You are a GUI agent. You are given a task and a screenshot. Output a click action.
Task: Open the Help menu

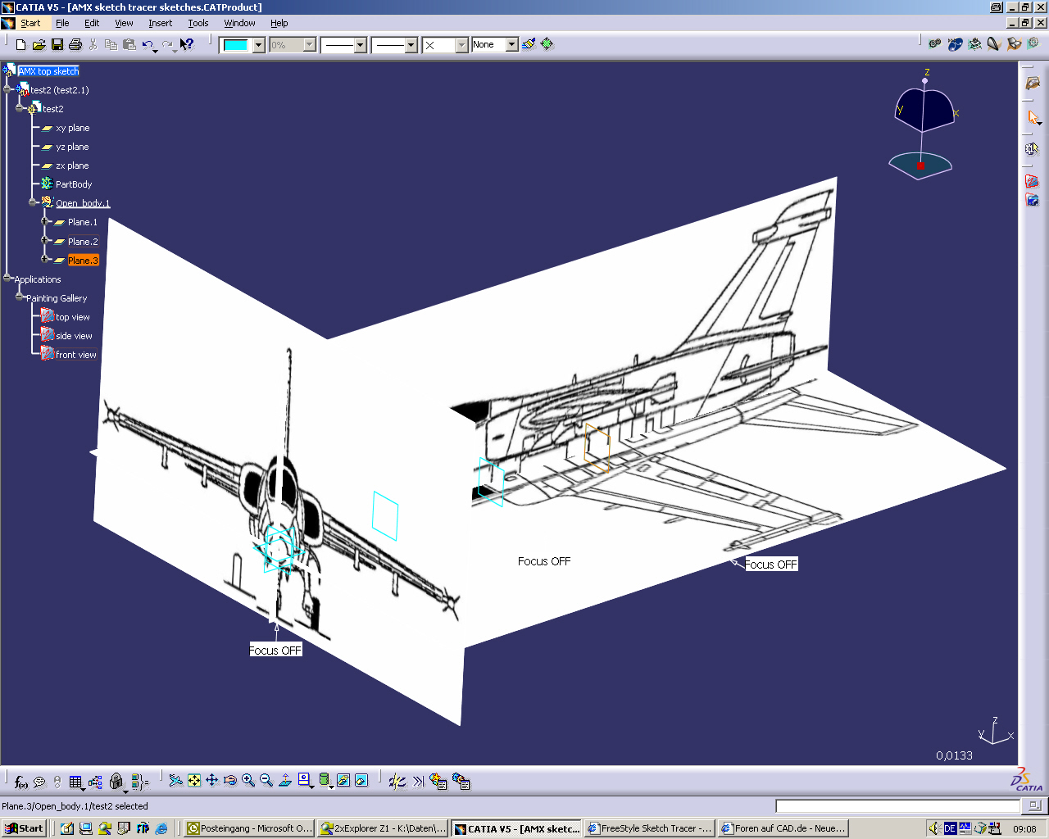click(279, 23)
